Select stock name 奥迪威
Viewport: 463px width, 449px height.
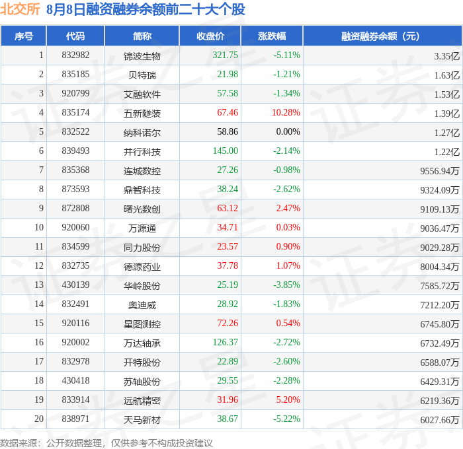(142, 305)
